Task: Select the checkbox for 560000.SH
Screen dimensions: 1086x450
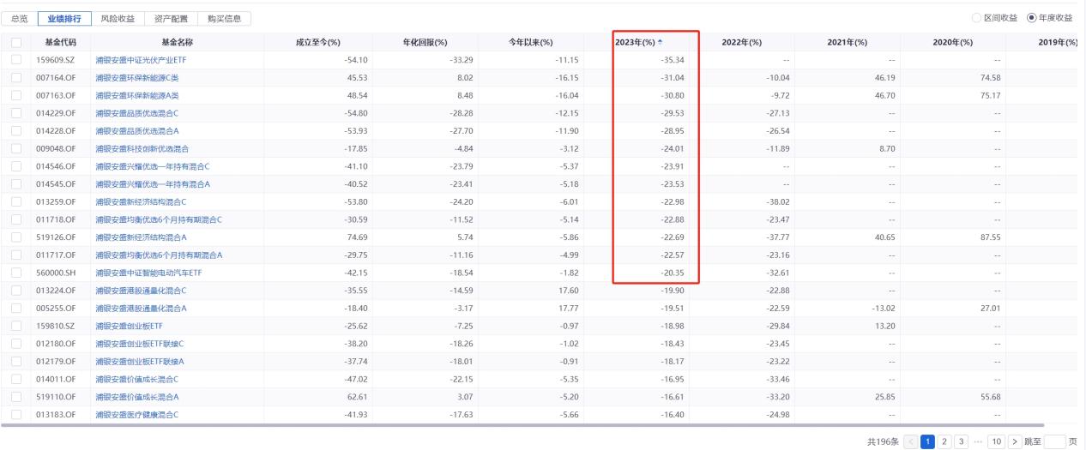Action: point(17,273)
